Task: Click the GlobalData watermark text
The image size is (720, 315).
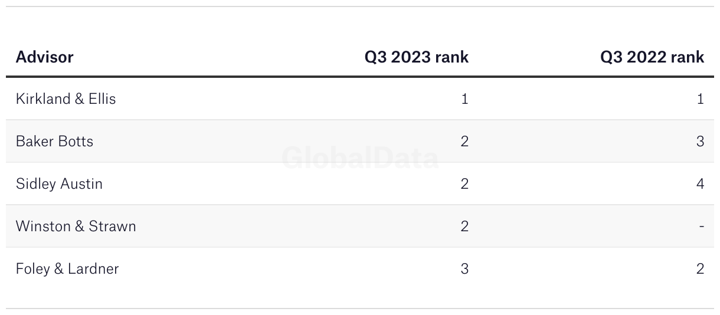Action: (360, 158)
